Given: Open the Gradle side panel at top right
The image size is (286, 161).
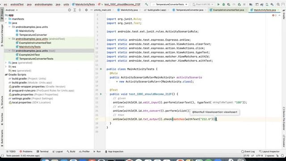Looking at the screenshot, I should 284,14.
